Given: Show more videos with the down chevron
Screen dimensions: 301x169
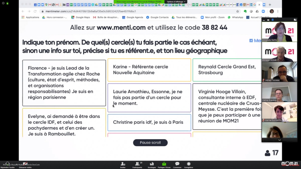Looking at the screenshot, I should coord(279,140).
